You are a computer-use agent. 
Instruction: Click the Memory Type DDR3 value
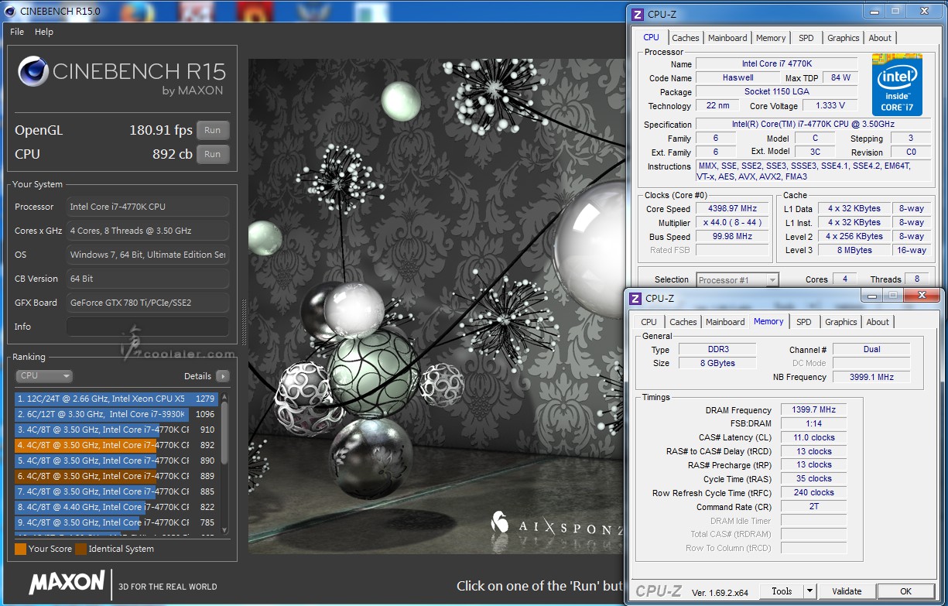[x=717, y=349]
